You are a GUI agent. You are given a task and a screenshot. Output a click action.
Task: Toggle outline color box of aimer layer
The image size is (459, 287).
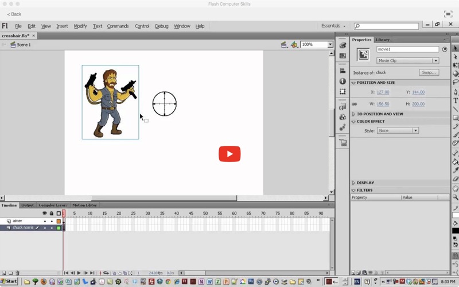pos(59,221)
